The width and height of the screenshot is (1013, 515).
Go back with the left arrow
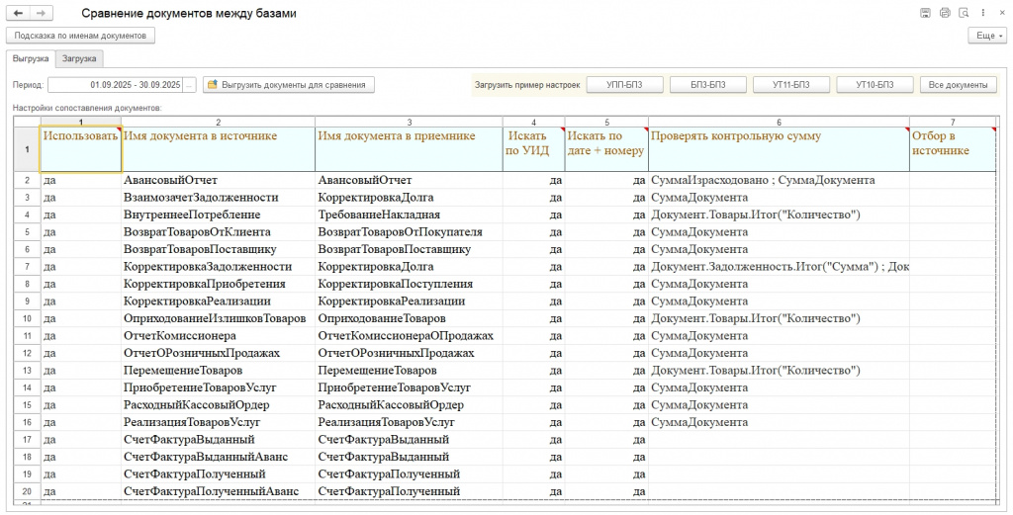[18, 14]
